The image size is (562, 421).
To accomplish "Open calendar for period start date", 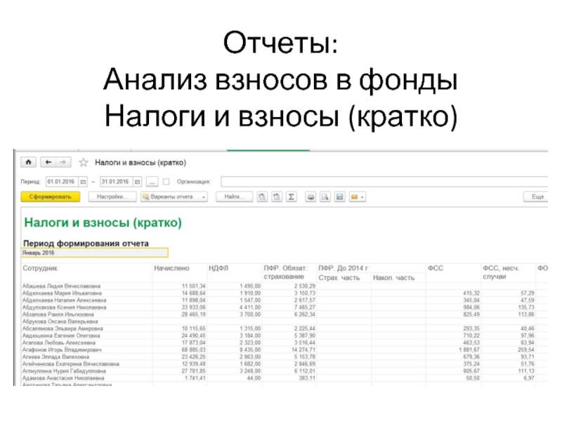I will pos(83,180).
